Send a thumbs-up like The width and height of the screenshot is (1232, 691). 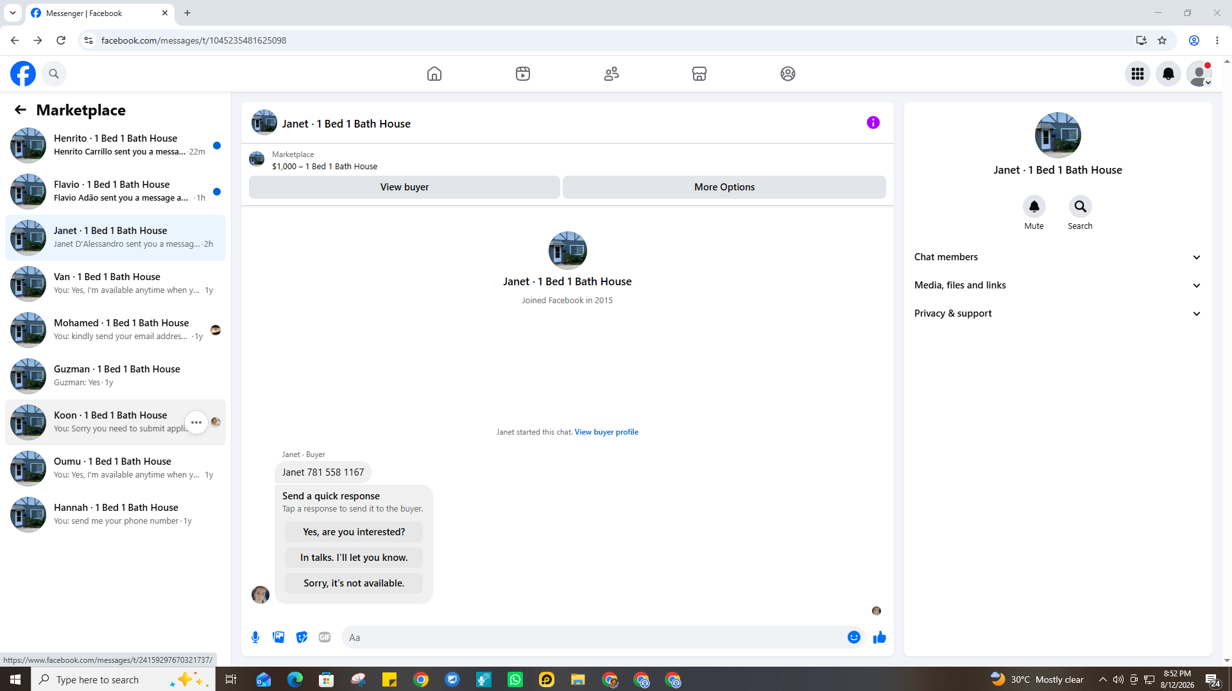click(x=880, y=637)
